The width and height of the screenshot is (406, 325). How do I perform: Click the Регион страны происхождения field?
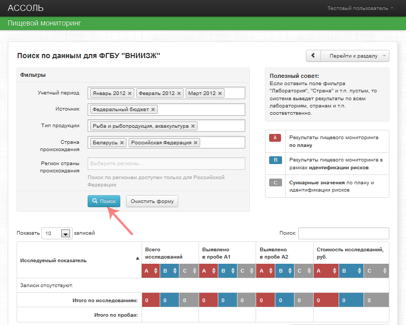pos(166,164)
